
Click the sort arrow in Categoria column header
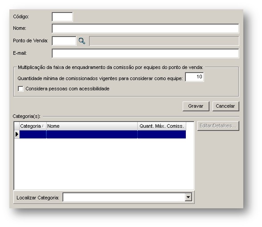click(43, 126)
